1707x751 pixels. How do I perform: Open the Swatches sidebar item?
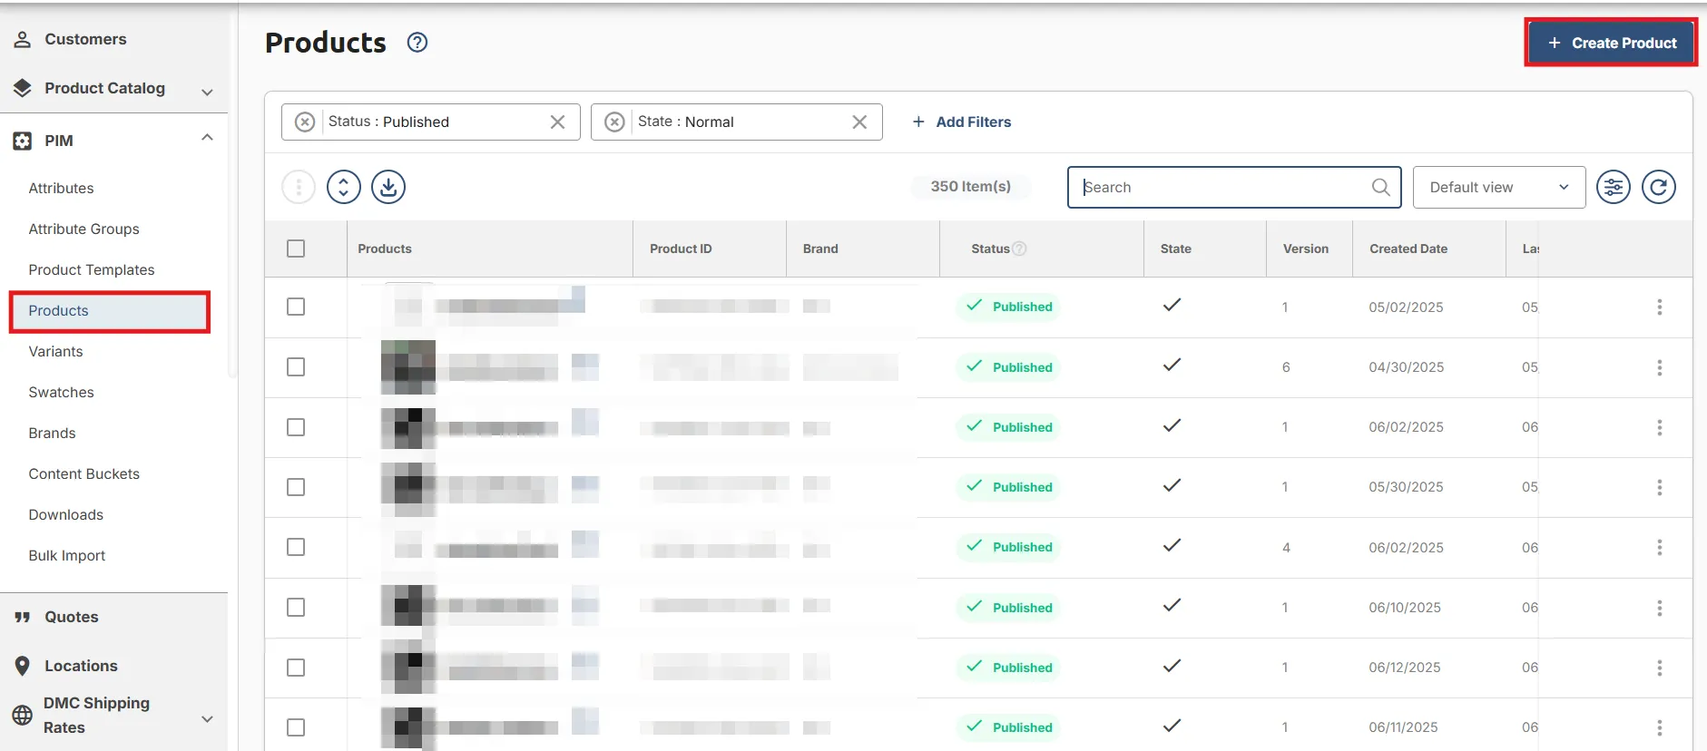[62, 392]
